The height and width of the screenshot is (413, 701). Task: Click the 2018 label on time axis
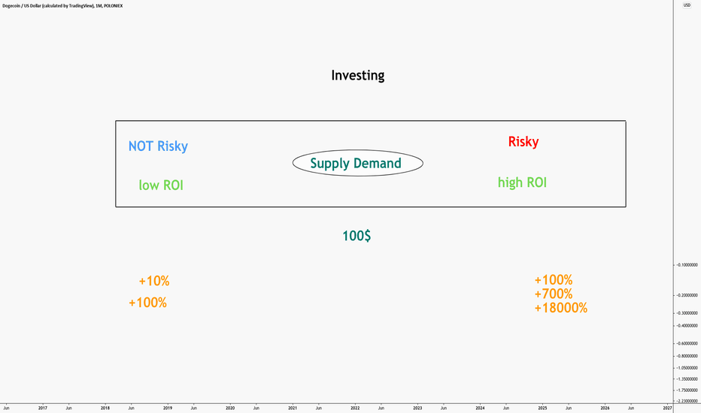tap(105, 408)
